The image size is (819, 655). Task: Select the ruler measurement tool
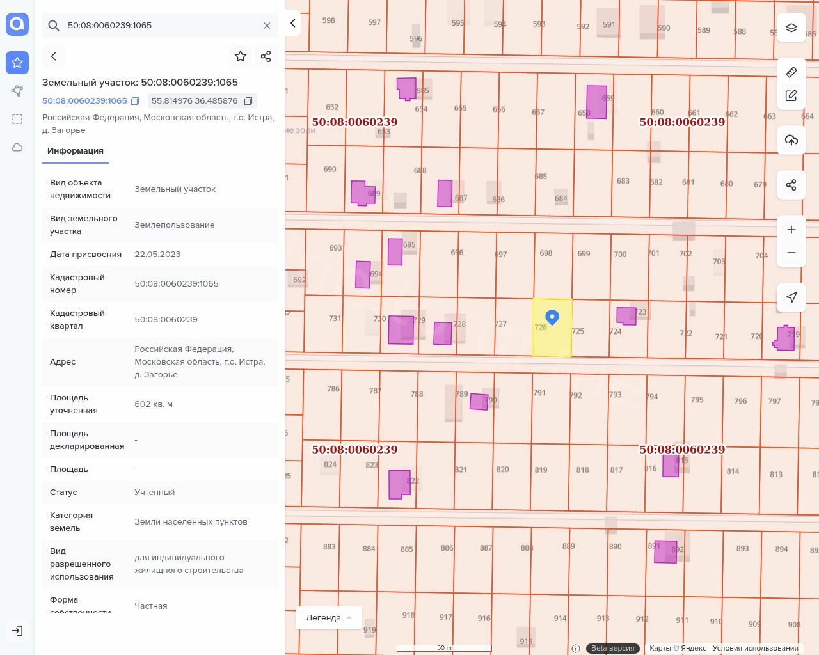791,72
